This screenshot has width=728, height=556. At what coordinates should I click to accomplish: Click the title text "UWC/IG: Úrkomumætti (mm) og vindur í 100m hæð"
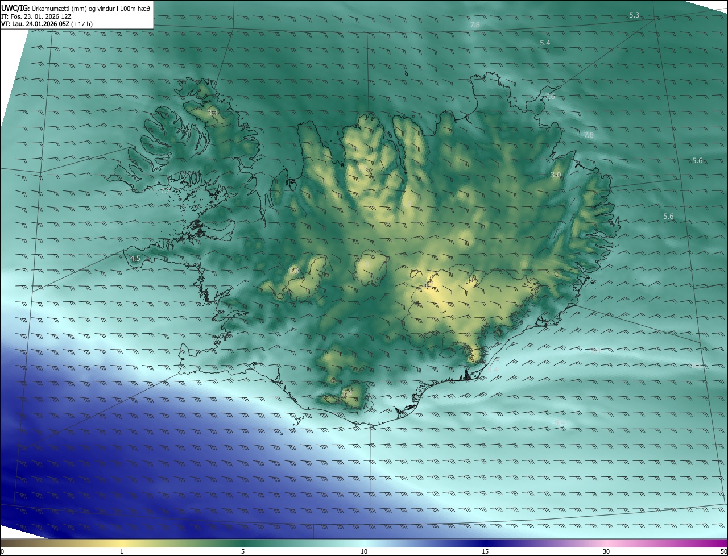[76, 8]
